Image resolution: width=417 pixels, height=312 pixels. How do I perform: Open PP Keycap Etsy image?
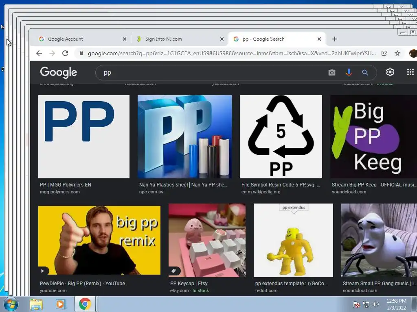coord(207,240)
